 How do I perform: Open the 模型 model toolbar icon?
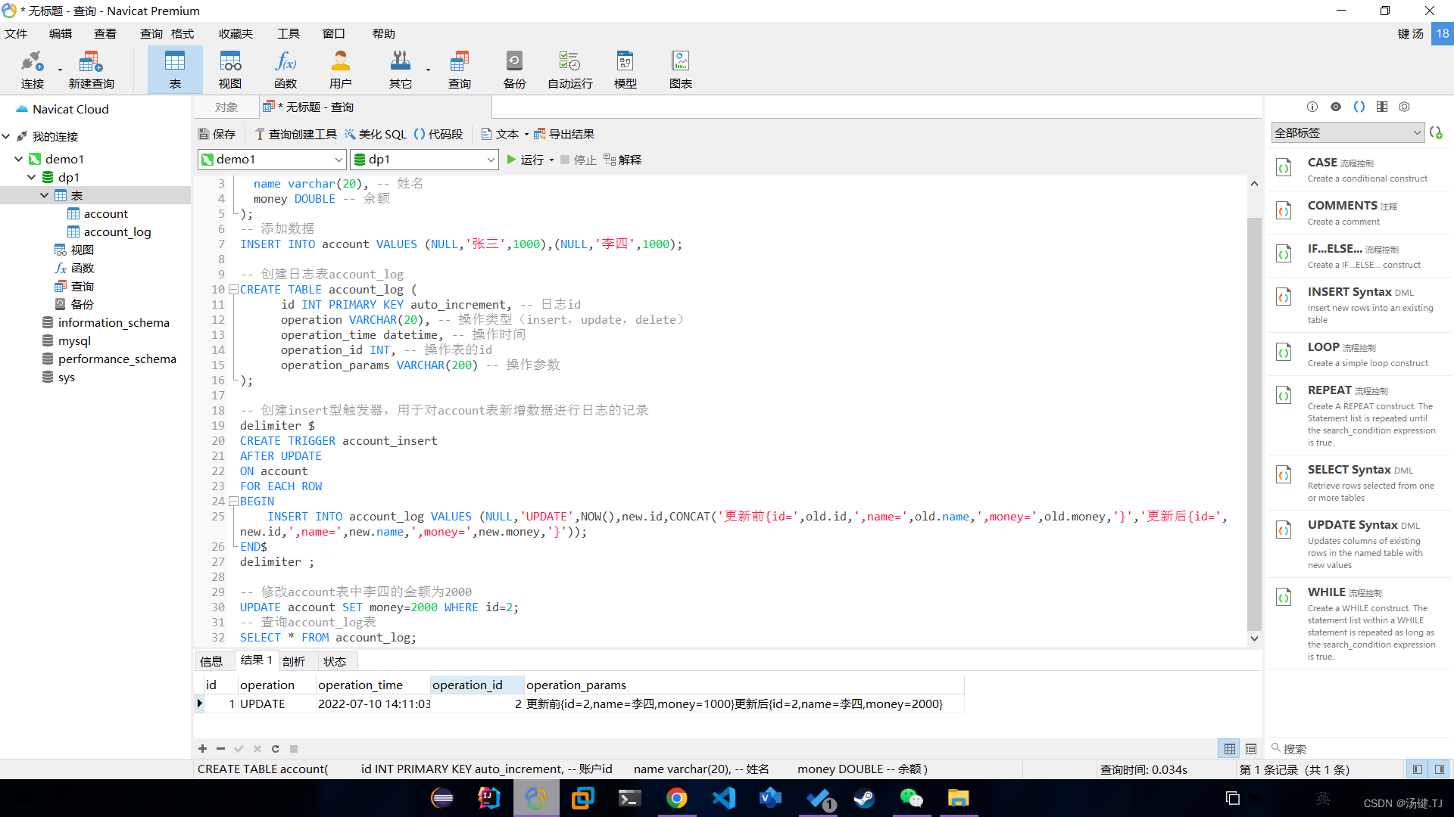point(625,70)
